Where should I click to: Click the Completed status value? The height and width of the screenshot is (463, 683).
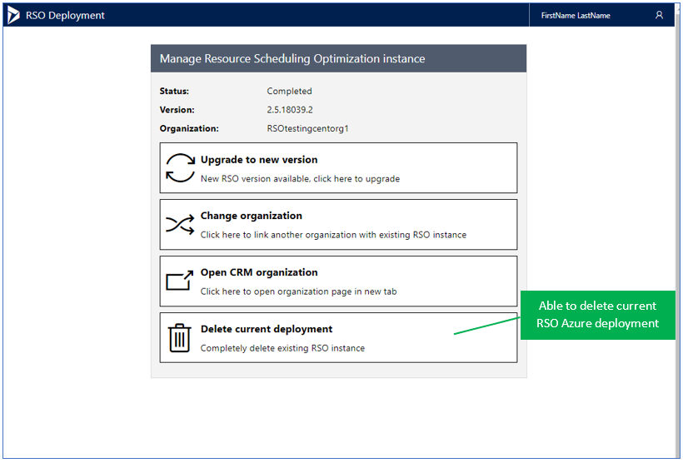click(289, 92)
